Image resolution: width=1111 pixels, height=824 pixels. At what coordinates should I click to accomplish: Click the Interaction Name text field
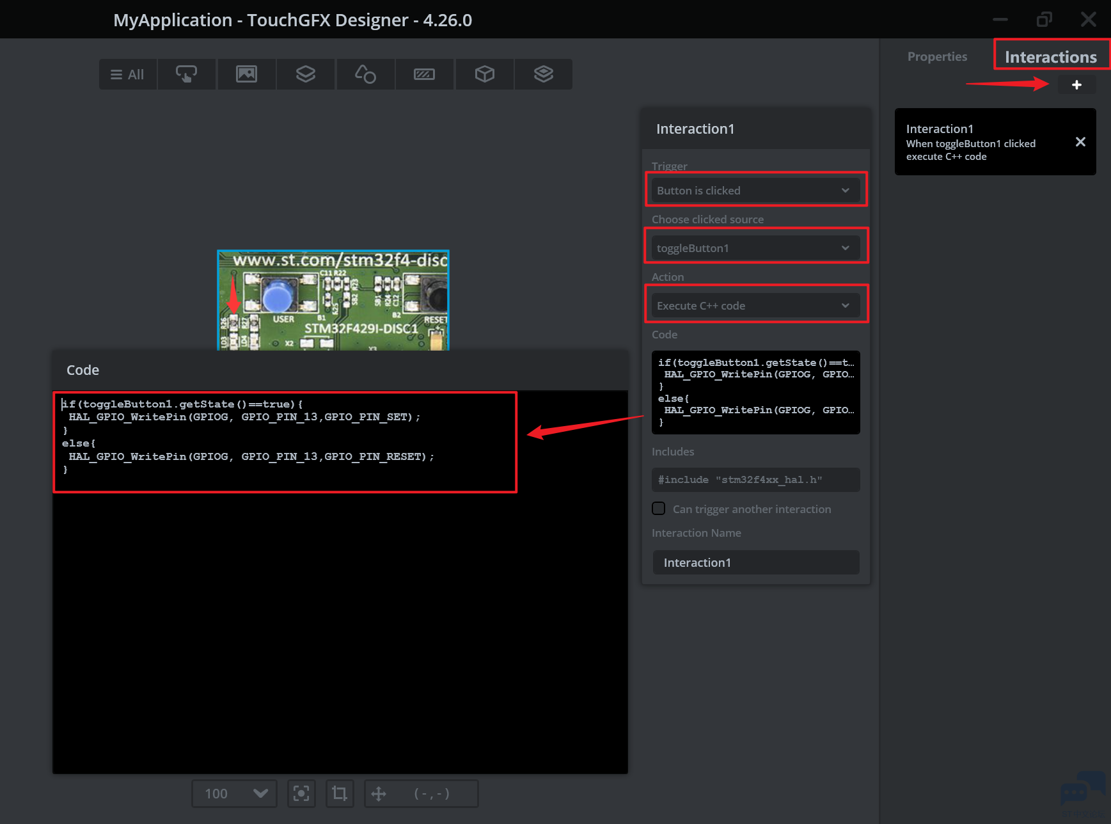coord(755,562)
